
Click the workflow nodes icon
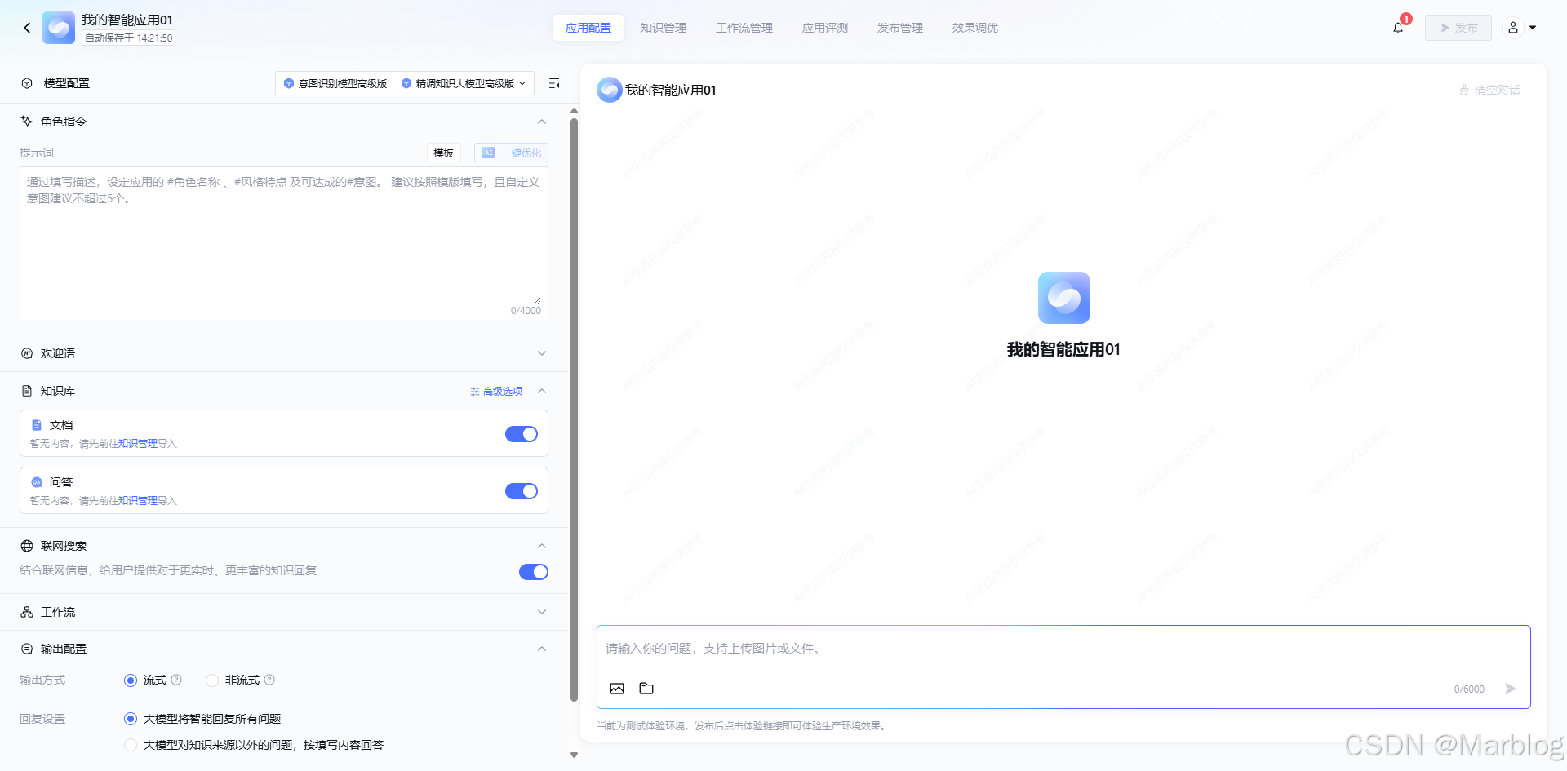27,612
